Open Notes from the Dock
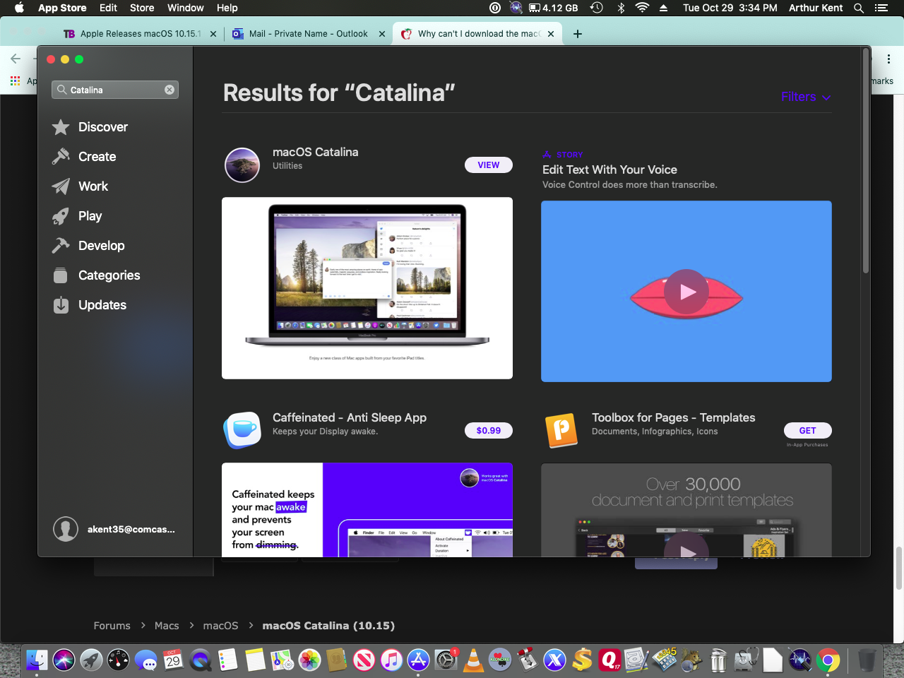This screenshot has width=904, height=678. [x=255, y=660]
